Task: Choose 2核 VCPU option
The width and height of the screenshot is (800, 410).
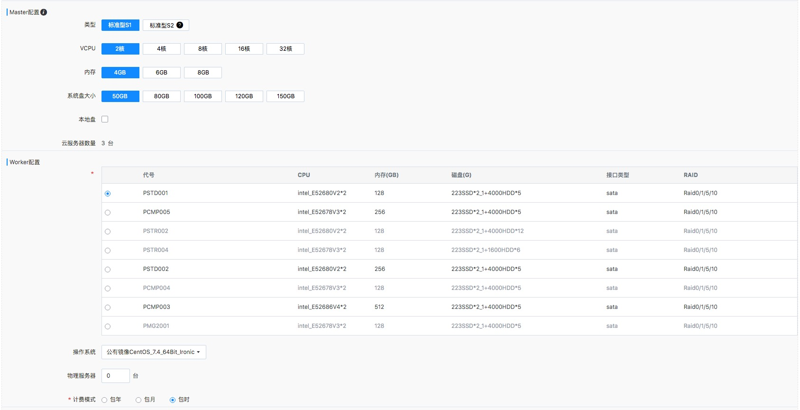Action: point(120,49)
